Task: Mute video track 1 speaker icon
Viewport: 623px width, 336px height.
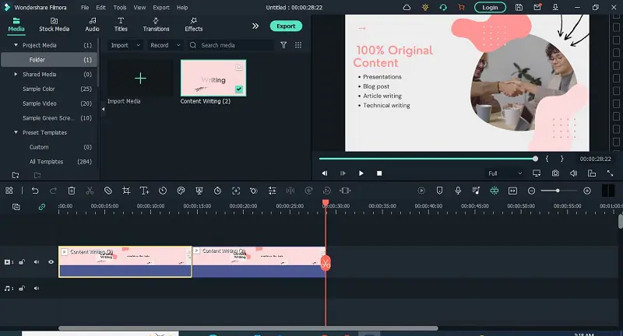Action: click(37, 262)
